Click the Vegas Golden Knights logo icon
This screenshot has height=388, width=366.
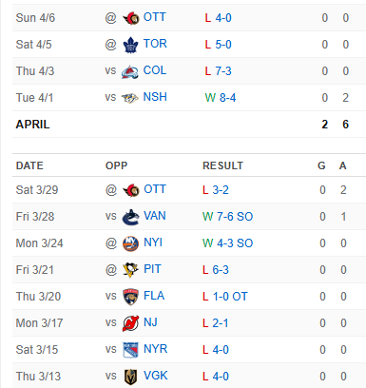pos(130,377)
